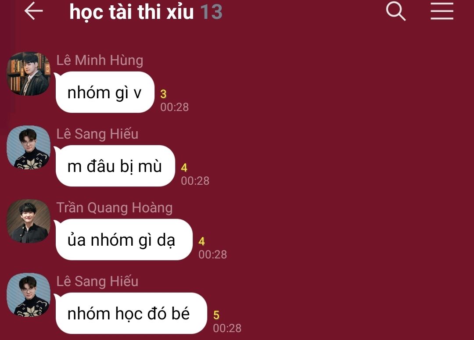Tap read count 5 beside last message
This screenshot has height=340, width=474.
click(216, 315)
